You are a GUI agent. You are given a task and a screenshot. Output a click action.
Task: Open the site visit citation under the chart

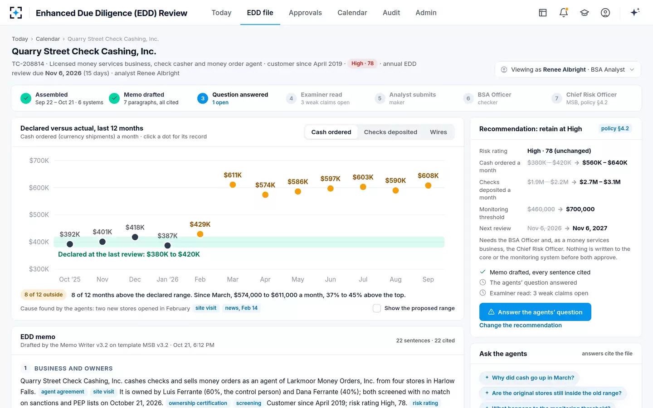click(x=206, y=308)
